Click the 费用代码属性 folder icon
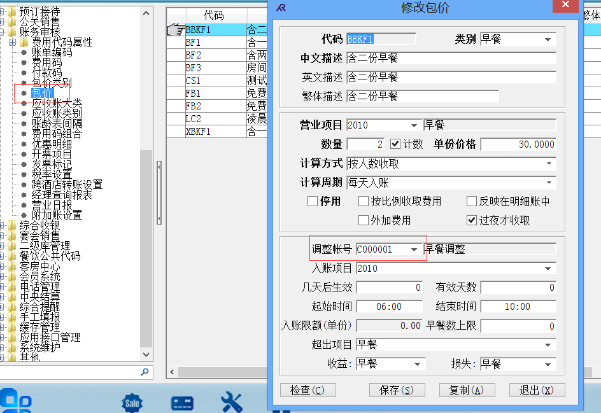The image size is (601, 413). 24,42
